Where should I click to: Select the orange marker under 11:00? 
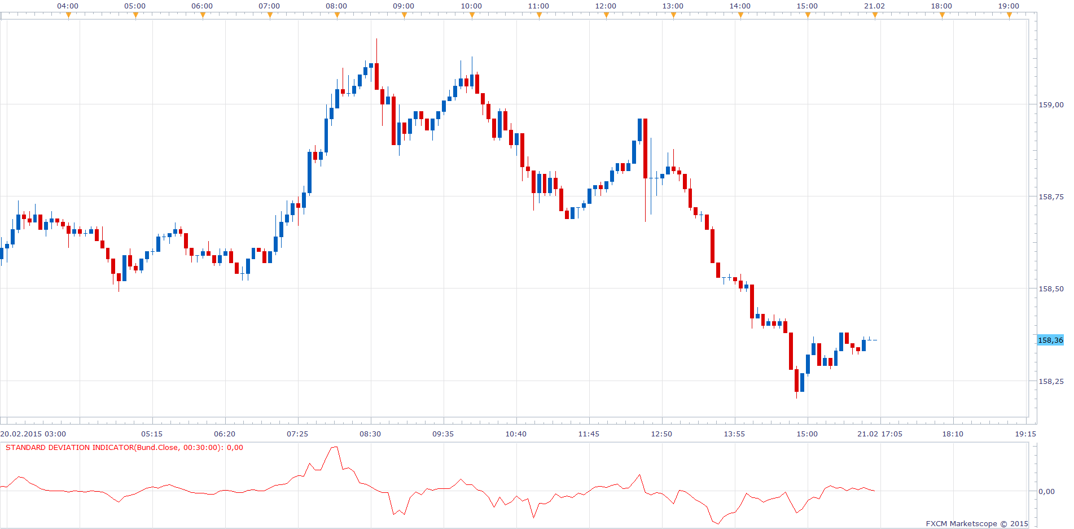click(x=539, y=15)
